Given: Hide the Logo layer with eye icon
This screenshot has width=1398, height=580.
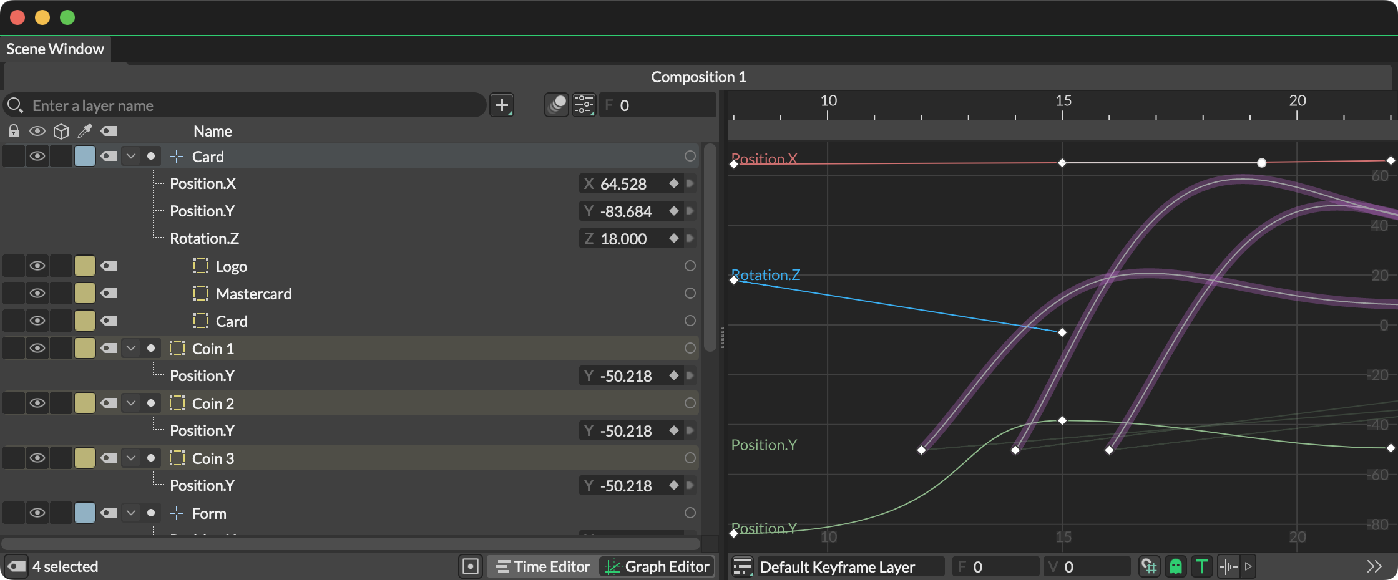Looking at the screenshot, I should [x=37, y=266].
